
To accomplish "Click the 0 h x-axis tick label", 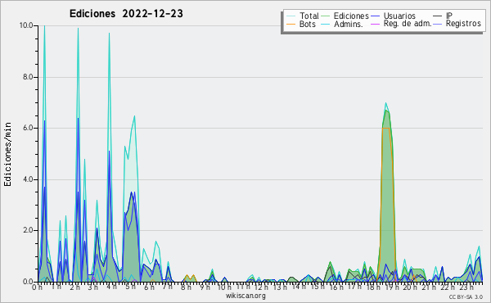I will click(x=37, y=287).
